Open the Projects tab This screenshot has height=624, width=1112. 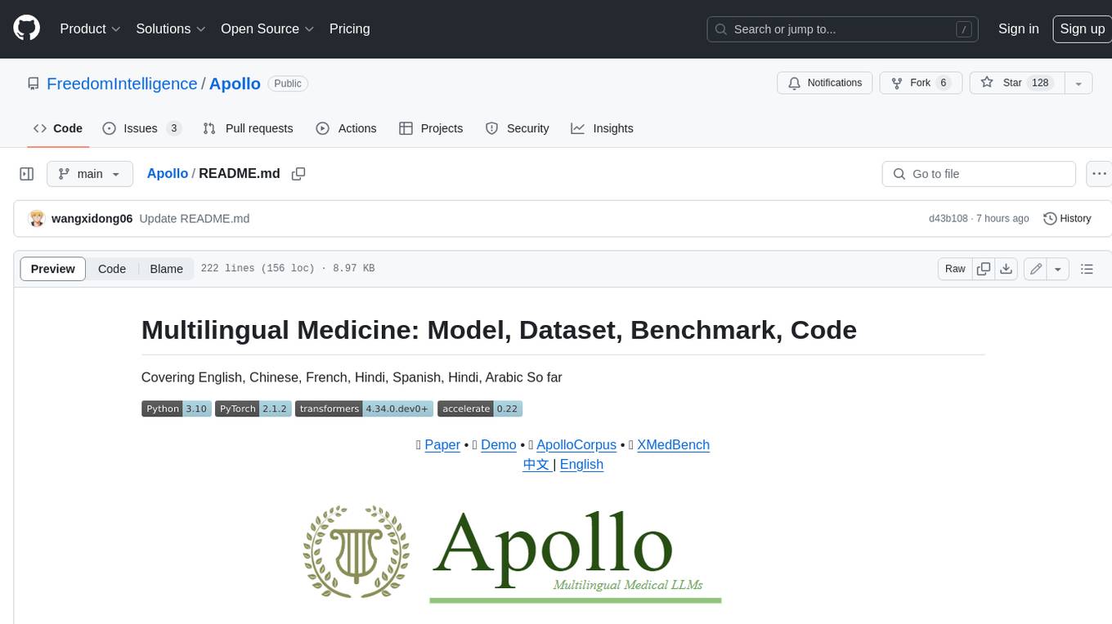coord(431,128)
